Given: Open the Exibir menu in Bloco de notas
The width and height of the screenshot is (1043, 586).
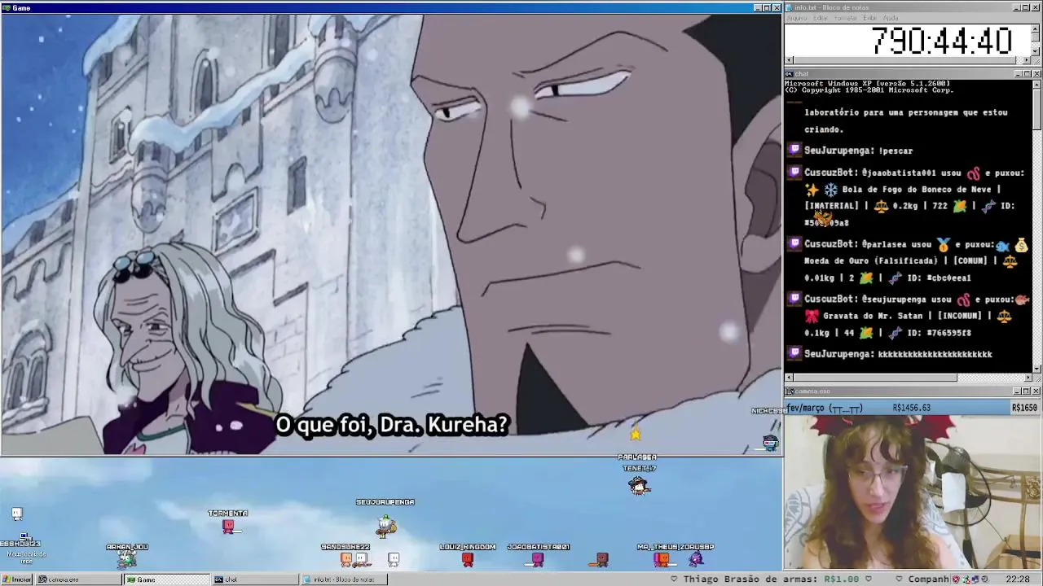Looking at the screenshot, I should pos(869,18).
